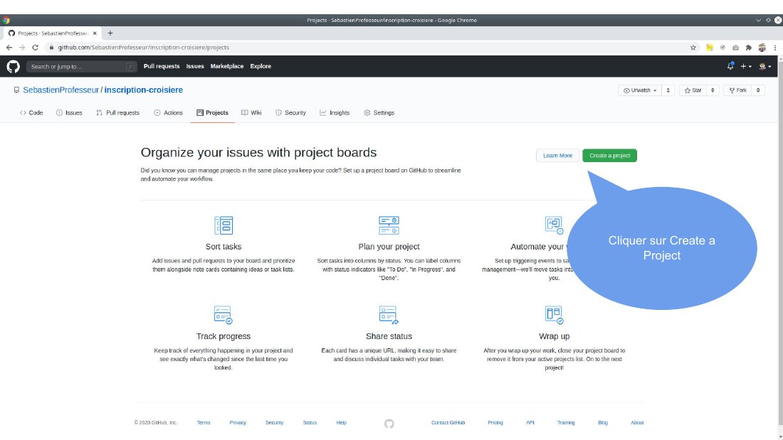Click the camera extension icon
Image resolution: width=783 pixels, height=440 pixels.
click(735, 48)
